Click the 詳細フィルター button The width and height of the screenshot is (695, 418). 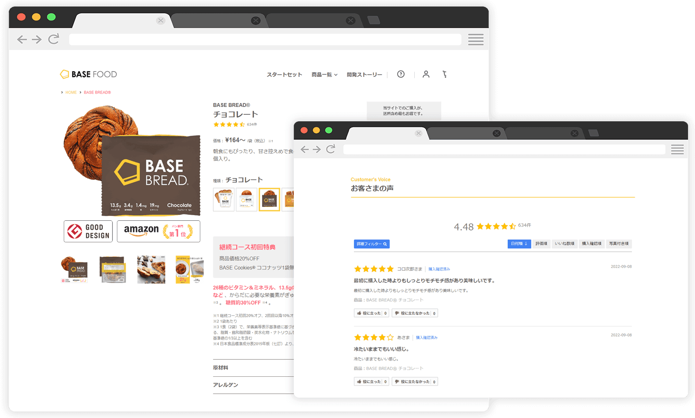tap(372, 244)
